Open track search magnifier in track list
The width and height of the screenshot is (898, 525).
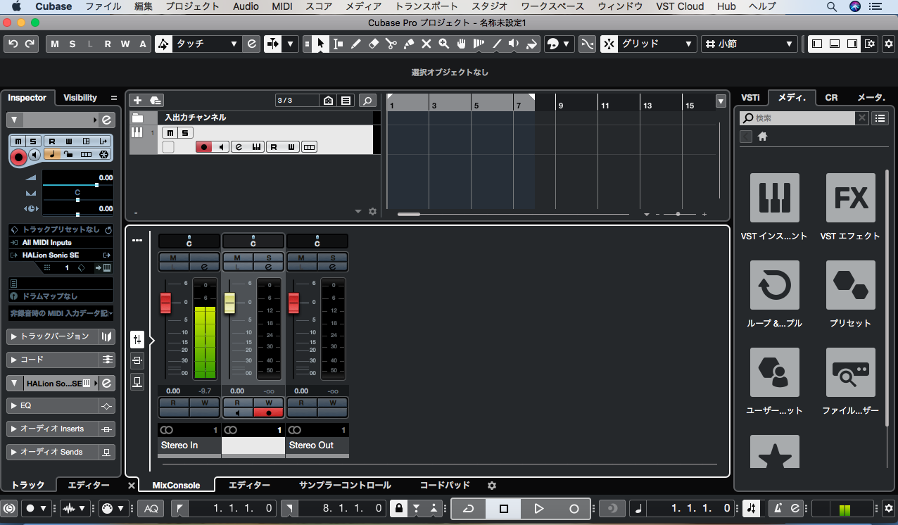367,101
